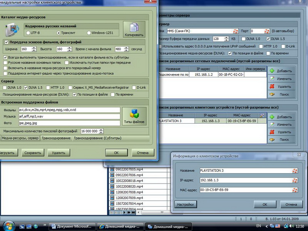Click the Фото extensions input field
Screen dimensions: 308x231
pyautogui.click(x=69, y=123)
